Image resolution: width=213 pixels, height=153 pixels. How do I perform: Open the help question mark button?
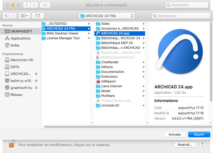(202, 144)
